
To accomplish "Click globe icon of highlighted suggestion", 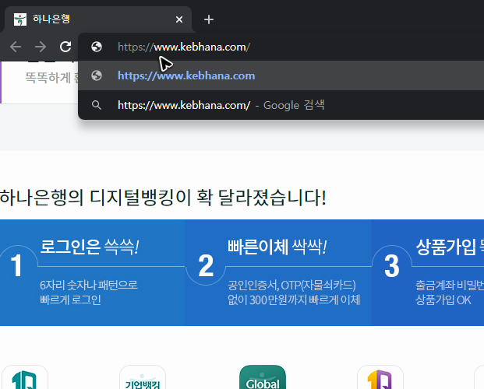I will tap(97, 75).
